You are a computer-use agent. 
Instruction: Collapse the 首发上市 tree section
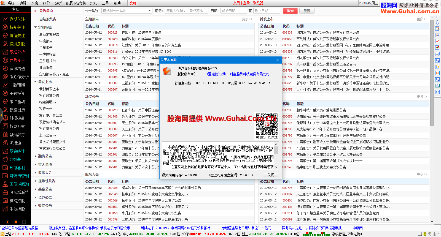point(35,82)
